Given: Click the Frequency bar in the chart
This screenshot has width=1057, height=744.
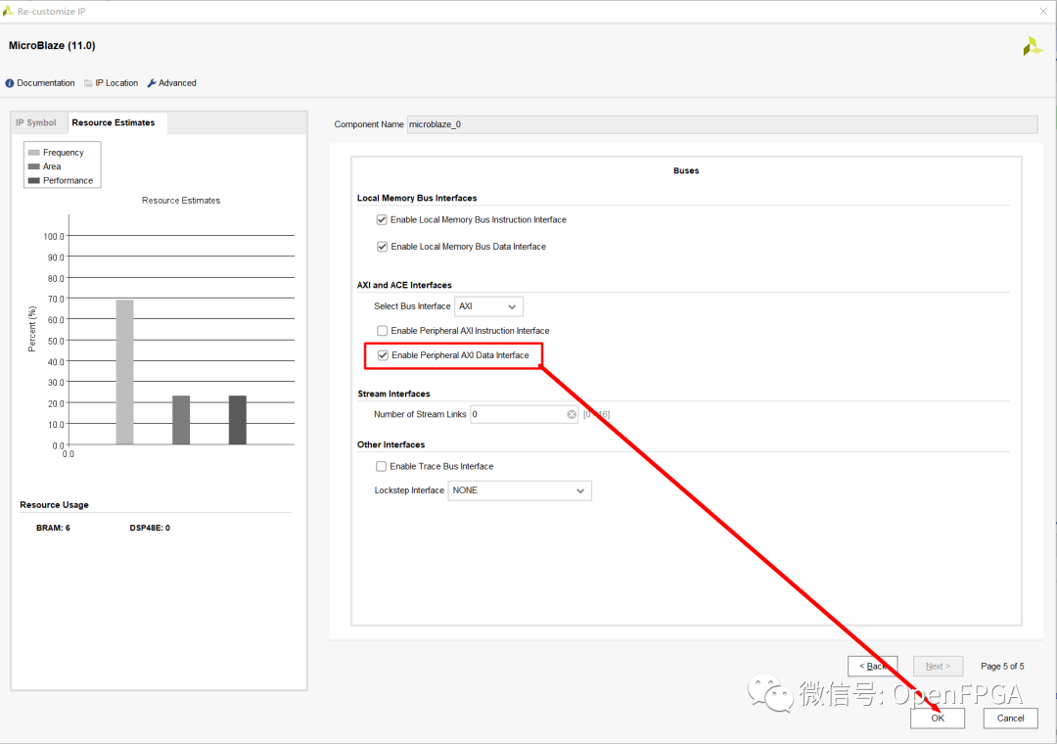Looking at the screenshot, I should tap(124, 372).
